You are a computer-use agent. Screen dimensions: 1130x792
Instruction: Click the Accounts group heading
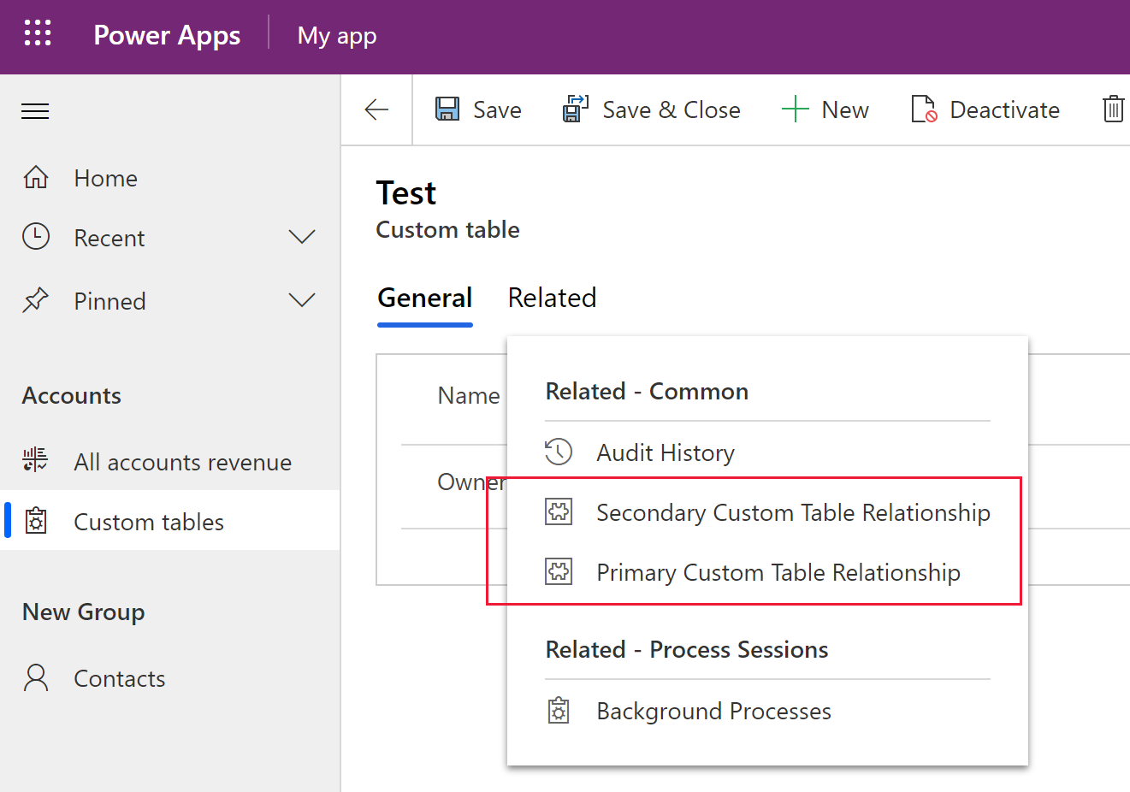point(72,395)
